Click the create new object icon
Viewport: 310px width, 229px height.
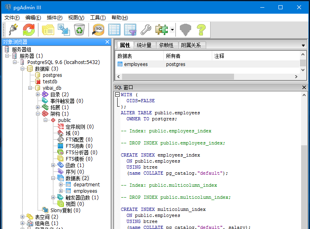coord(64,29)
